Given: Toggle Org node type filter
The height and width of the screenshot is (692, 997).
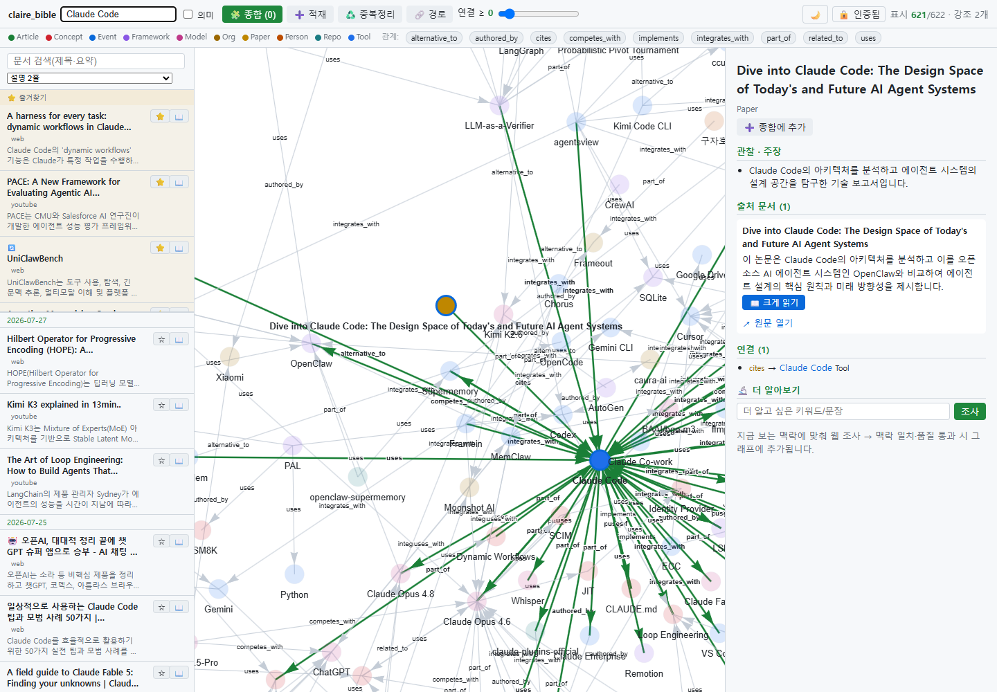Looking at the screenshot, I should coord(224,37).
